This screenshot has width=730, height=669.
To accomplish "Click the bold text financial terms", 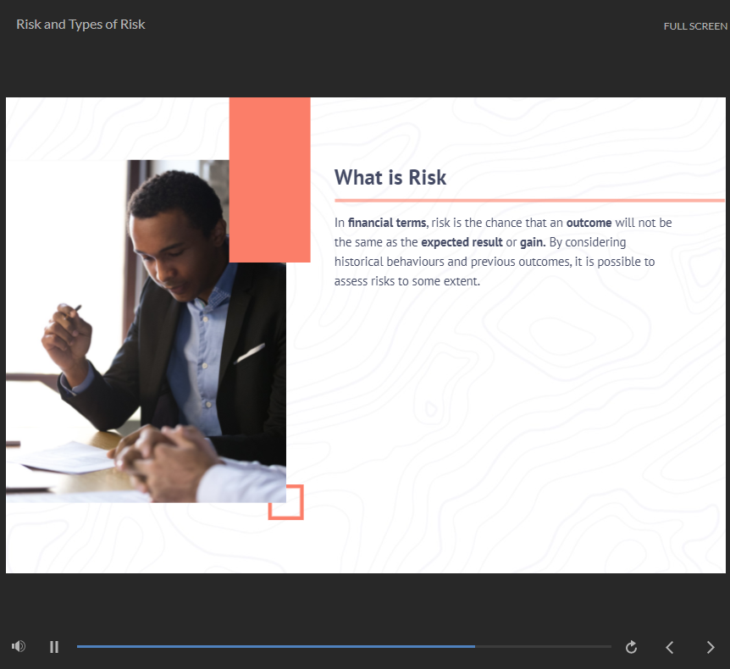I will tap(385, 222).
